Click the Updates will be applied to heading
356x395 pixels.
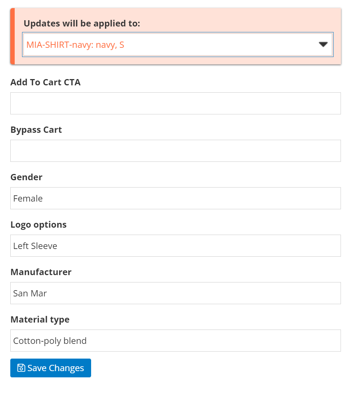(x=82, y=24)
